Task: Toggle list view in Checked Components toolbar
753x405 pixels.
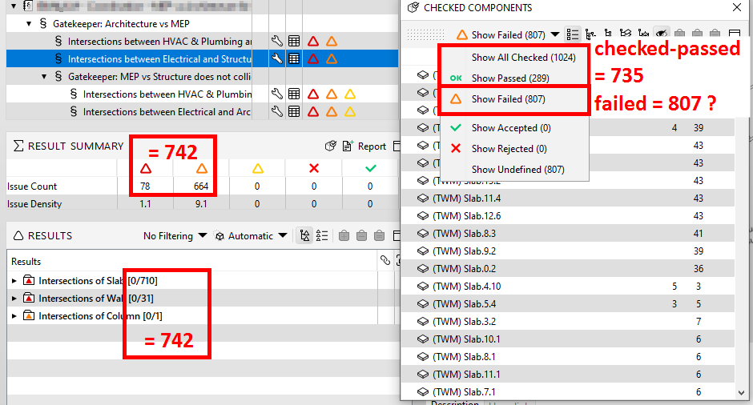Action: click(573, 34)
